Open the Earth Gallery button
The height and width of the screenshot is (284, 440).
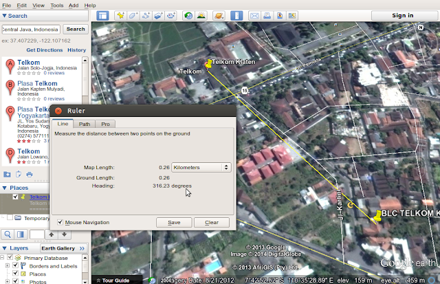[x=63, y=248]
